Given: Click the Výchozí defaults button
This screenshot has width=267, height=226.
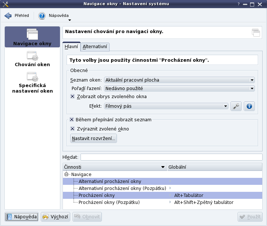Looking at the screenshot, I should 56,217.
